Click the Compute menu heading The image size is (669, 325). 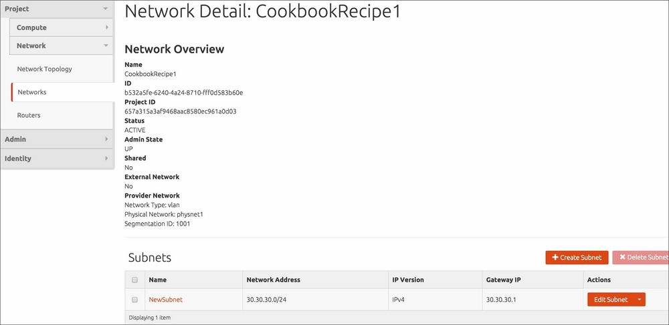[x=31, y=27]
